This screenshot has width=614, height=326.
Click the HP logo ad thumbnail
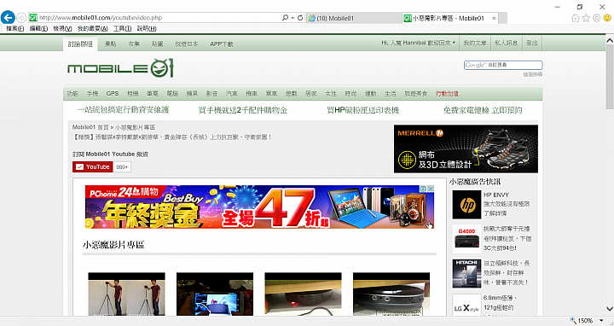point(466,205)
